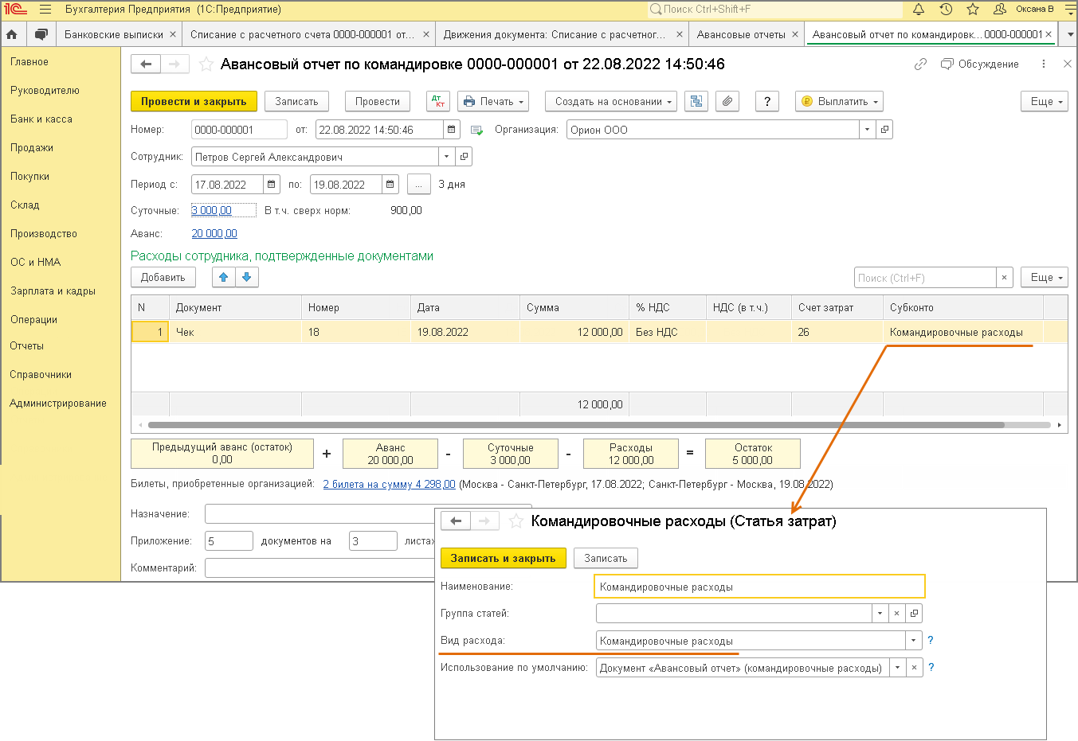Move the expense row up with the arrow
The image size is (1078, 741).
(x=224, y=277)
